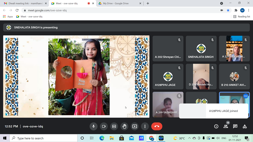Screen dimensions: 253x142
Task: Raise hand in the meeting
Action: click(124, 126)
